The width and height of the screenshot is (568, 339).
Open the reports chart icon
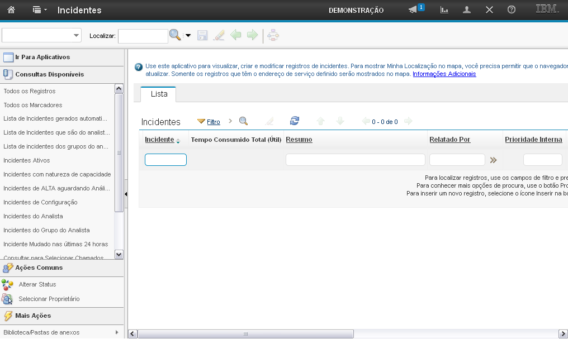coord(444,10)
